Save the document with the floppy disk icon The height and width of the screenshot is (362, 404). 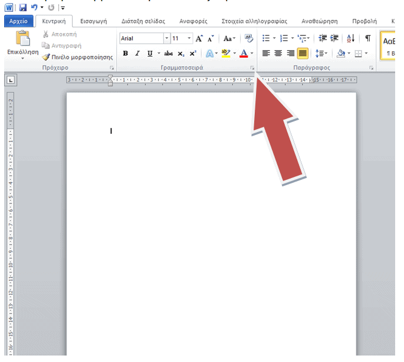[23, 8]
